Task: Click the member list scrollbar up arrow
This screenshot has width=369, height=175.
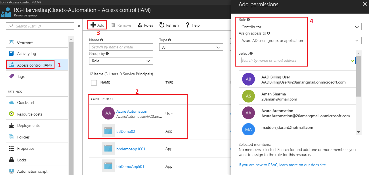Action: (359, 54)
